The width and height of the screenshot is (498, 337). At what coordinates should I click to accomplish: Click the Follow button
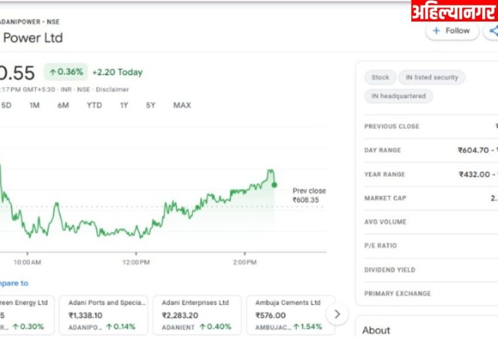point(452,31)
